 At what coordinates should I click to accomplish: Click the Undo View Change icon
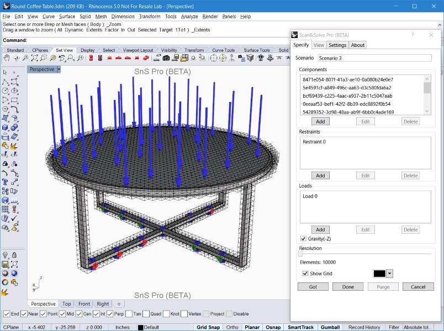click(x=62, y=58)
